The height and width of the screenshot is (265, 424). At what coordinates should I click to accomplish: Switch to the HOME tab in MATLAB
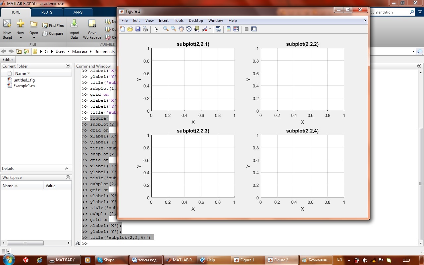[16, 12]
